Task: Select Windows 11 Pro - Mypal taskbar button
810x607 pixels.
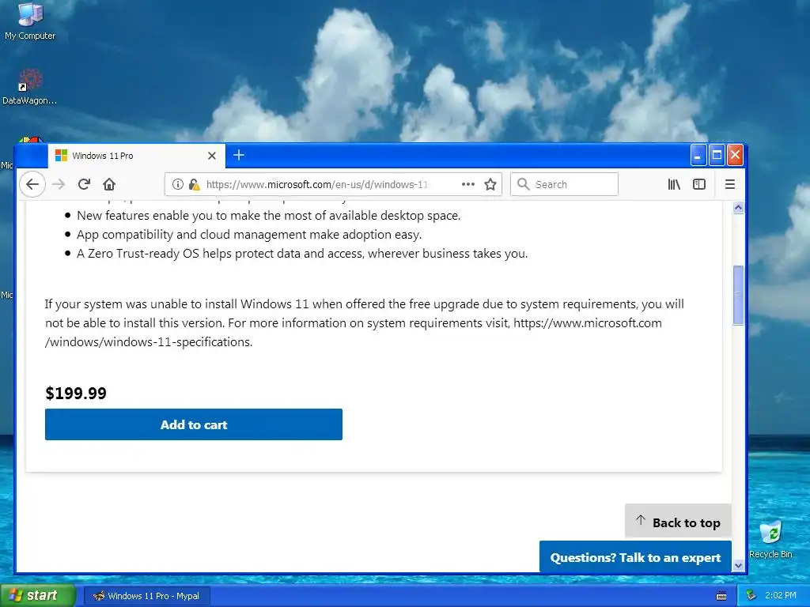Action: tap(146, 596)
